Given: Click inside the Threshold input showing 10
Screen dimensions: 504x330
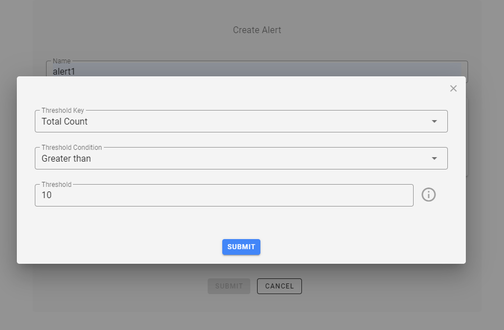Looking at the screenshot, I should pyautogui.click(x=224, y=195).
